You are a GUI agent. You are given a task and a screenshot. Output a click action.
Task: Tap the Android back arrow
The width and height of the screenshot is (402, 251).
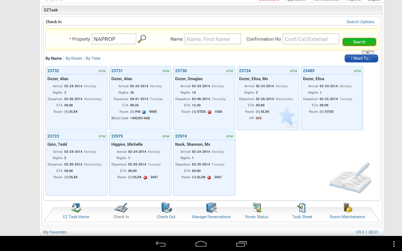click(x=161, y=244)
